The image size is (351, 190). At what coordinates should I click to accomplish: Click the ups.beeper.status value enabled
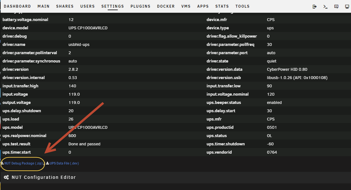click(x=274, y=103)
